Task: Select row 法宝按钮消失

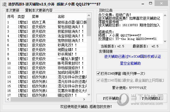Action: click(x=46, y=36)
